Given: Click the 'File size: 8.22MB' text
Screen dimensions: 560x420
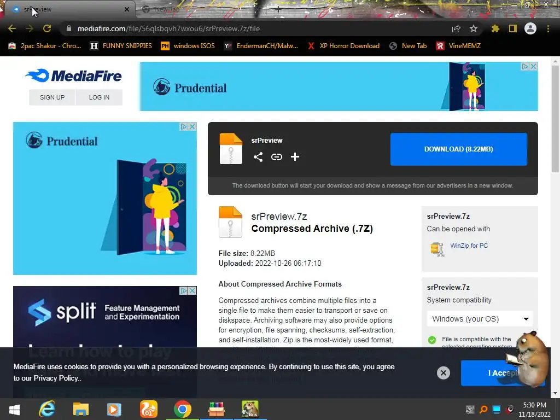Looking at the screenshot, I should click(x=247, y=253).
